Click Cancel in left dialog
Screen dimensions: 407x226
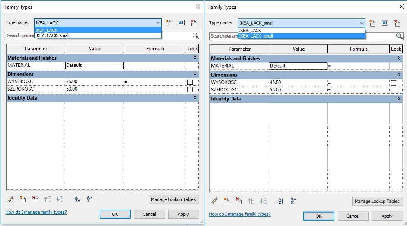click(x=149, y=214)
